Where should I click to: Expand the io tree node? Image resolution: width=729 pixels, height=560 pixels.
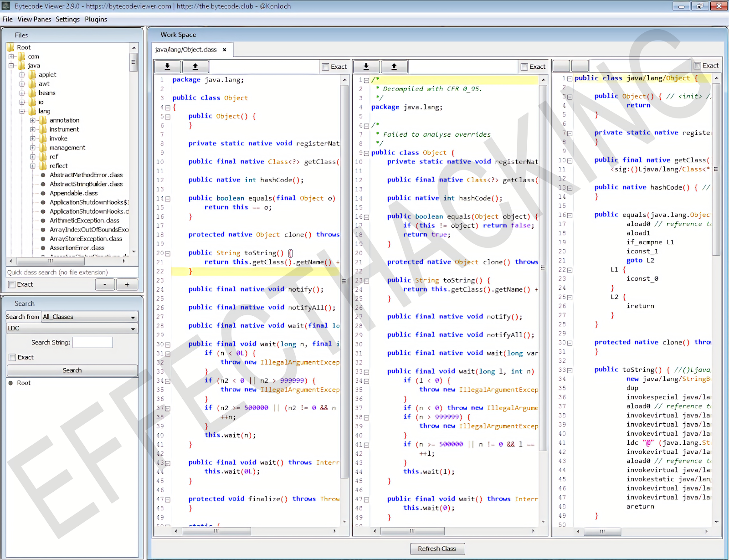point(22,102)
